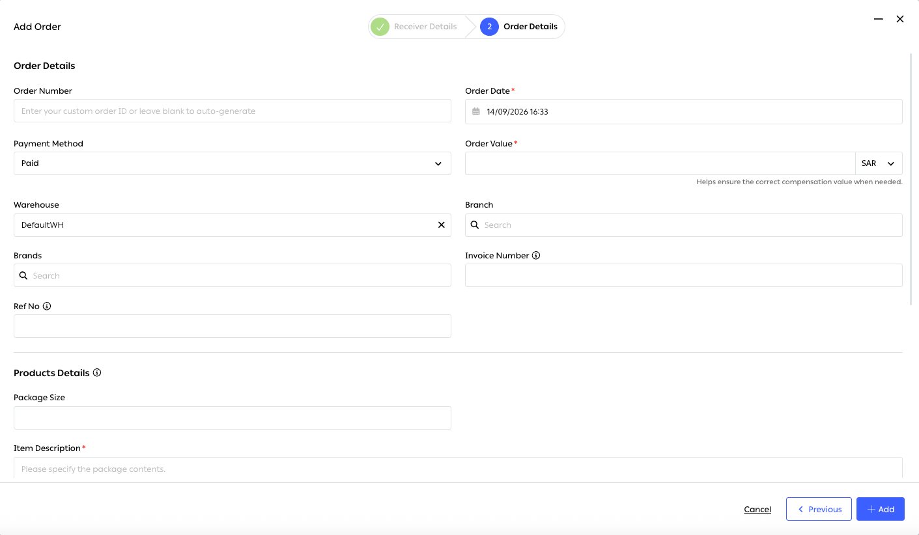919x535 pixels.
Task: Focus the Order Number input field
Action: pos(233,111)
